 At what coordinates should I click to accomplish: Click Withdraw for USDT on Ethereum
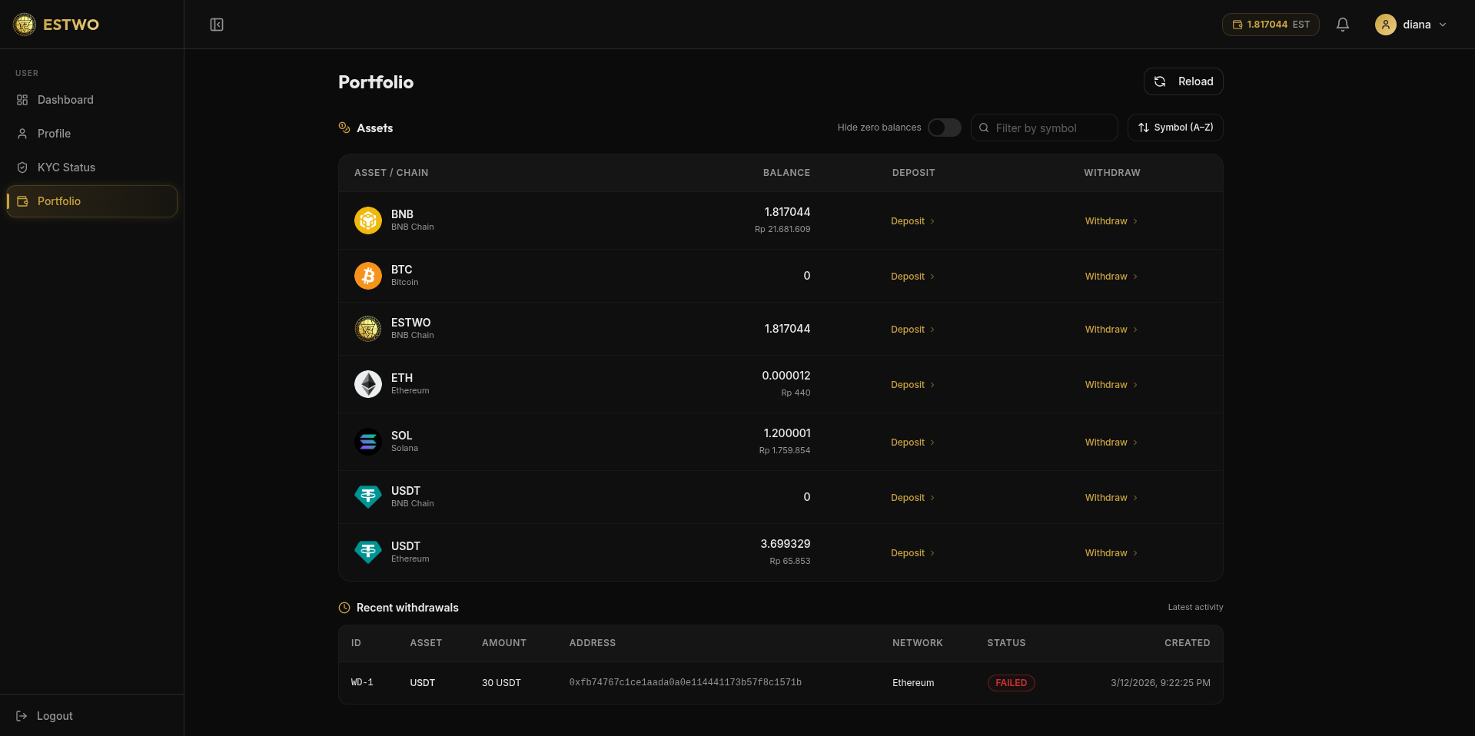point(1111,553)
